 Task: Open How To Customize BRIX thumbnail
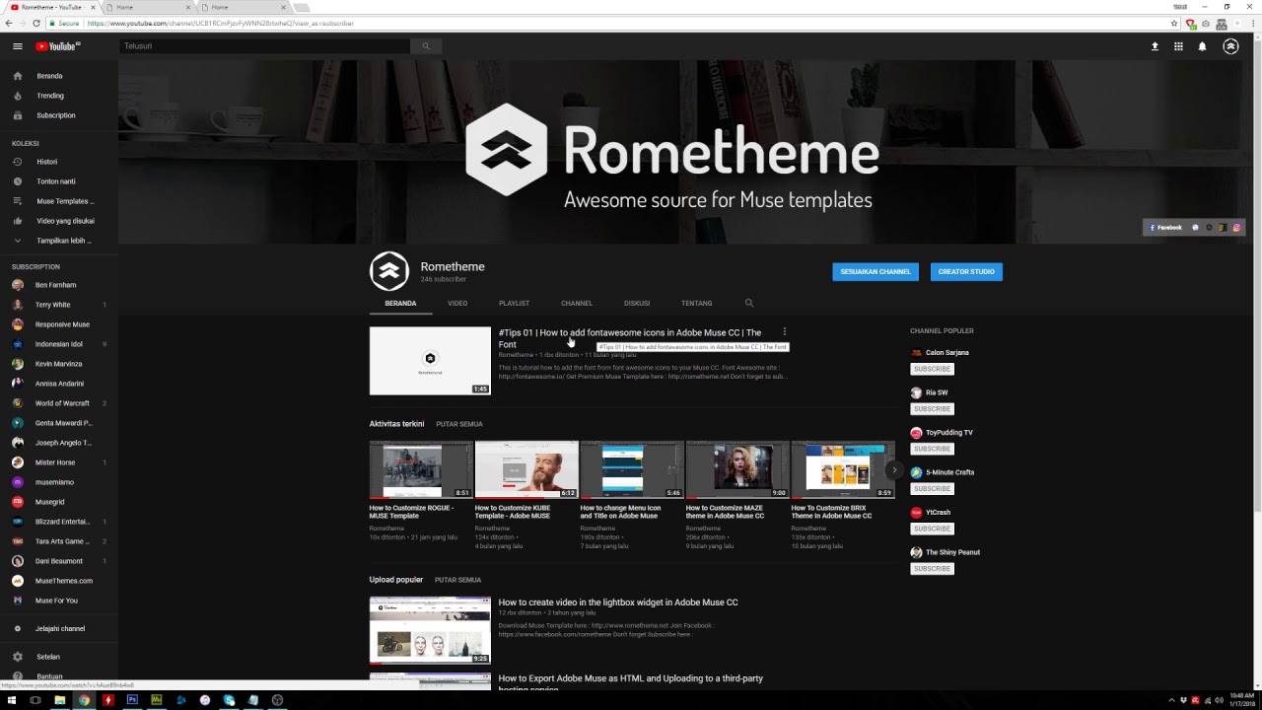[843, 469]
